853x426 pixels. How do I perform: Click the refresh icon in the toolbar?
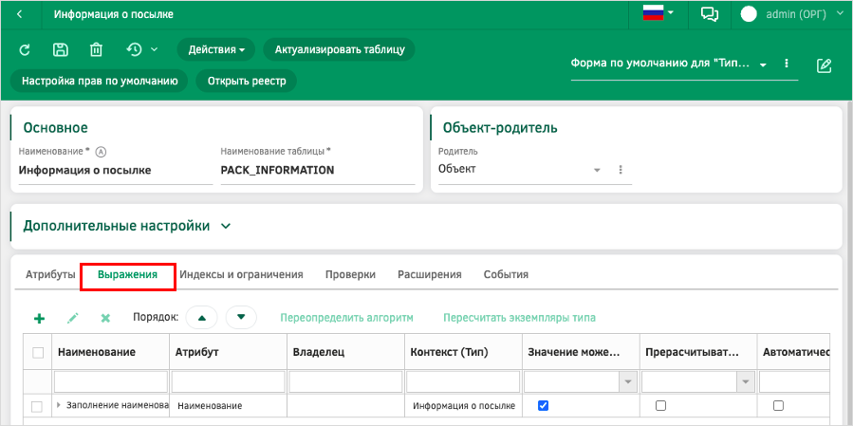click(x=25, y=50)
